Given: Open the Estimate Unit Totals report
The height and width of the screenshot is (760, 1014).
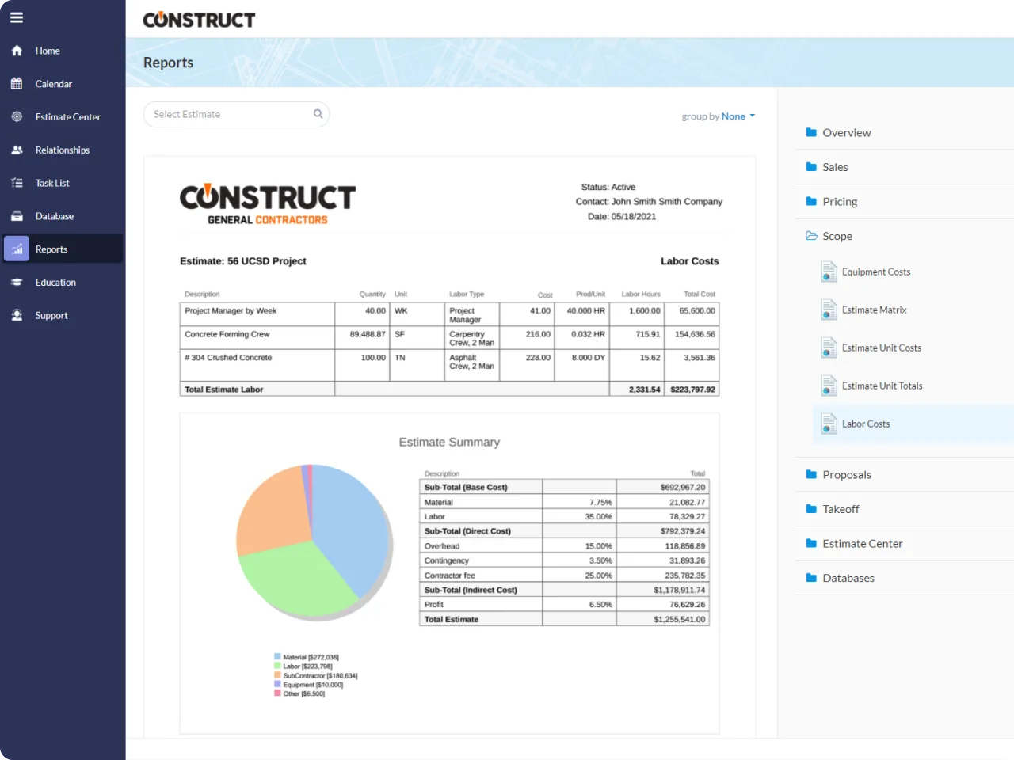Looking at the screenshot, I should click(882, 386).
